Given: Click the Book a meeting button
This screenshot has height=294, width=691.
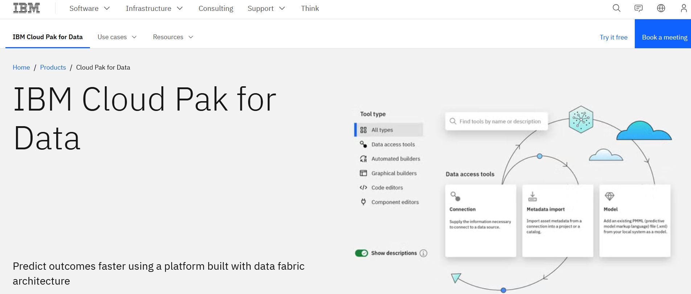Looking at the screenshot, I should point(663,34).
